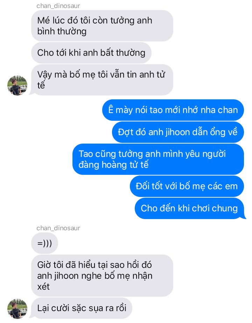Select message "Cho tới khi anh bất thường"
Image resolution: width=252 pixels, height=323 pixels.
click(x=91, y=53)
